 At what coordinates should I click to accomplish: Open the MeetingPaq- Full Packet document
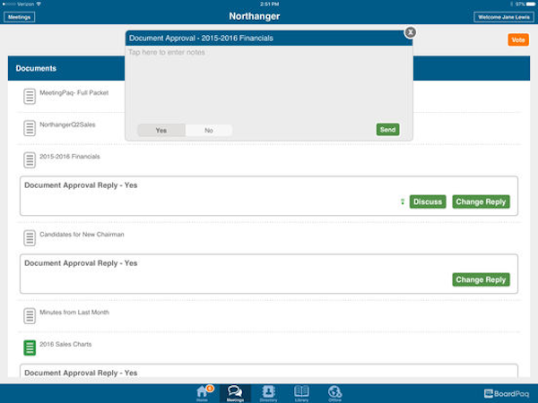pyautogui.click(x=74, y=92)
